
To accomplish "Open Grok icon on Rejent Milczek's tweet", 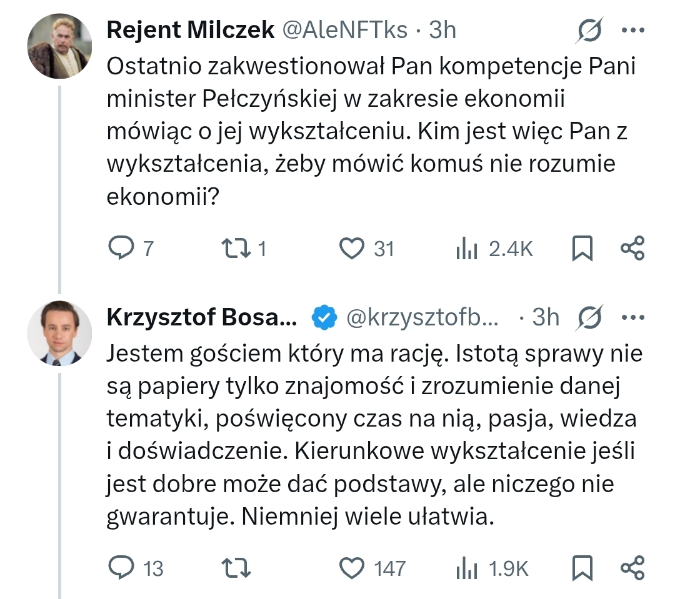I will click(x=590, y=30).
